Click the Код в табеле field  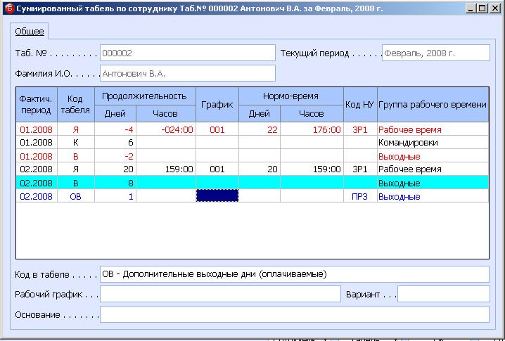(x=294, y=274)
